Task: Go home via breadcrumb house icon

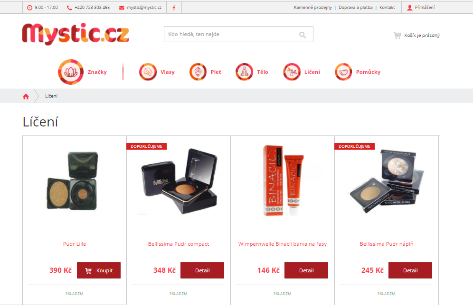Action: [x=26, y=96]
